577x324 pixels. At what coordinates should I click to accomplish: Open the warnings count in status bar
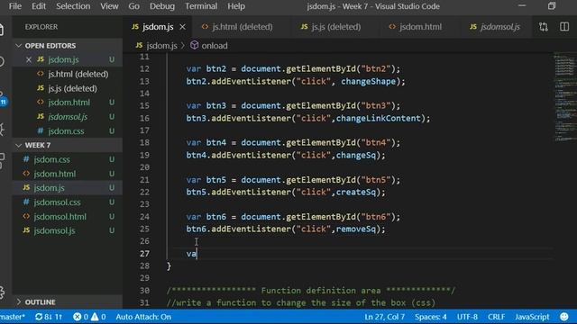98,317
